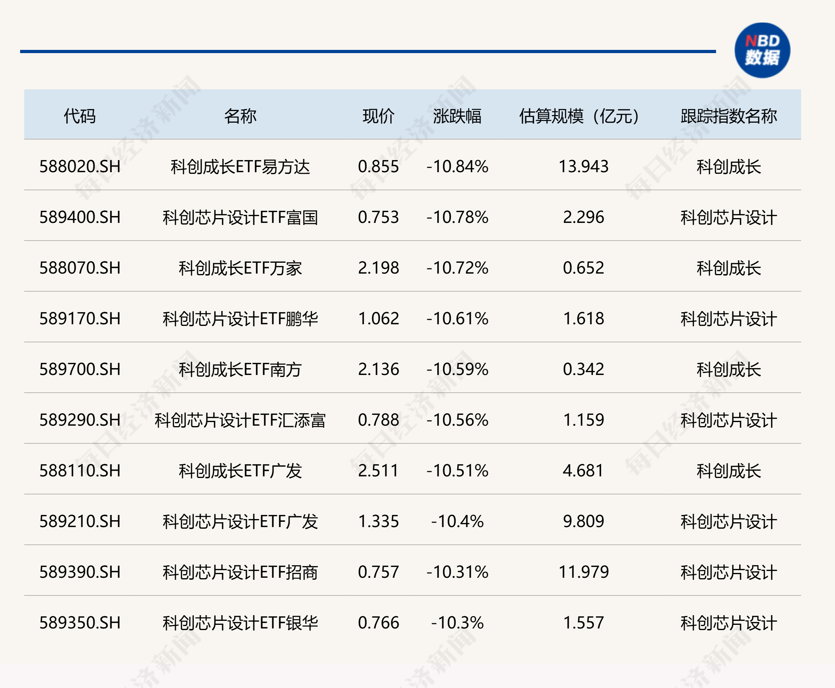
Task: Click the change value -10.51%
Action: (x=457, y=471)
